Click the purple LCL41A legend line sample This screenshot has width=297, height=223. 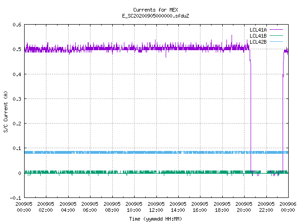276,30
